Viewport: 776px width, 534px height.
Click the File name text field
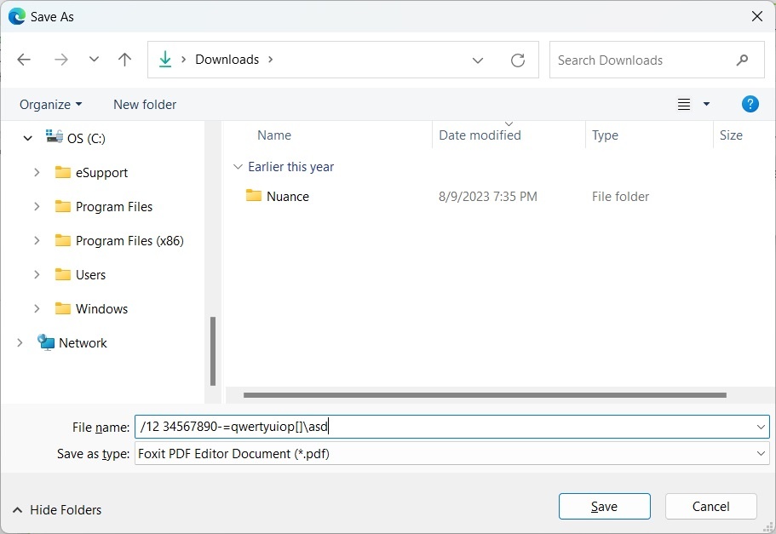coord(451,427)
